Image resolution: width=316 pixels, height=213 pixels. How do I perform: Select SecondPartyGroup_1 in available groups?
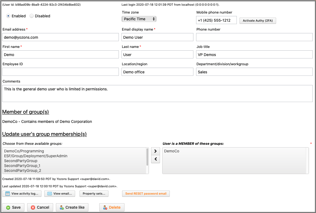click(x=74, y=166)
